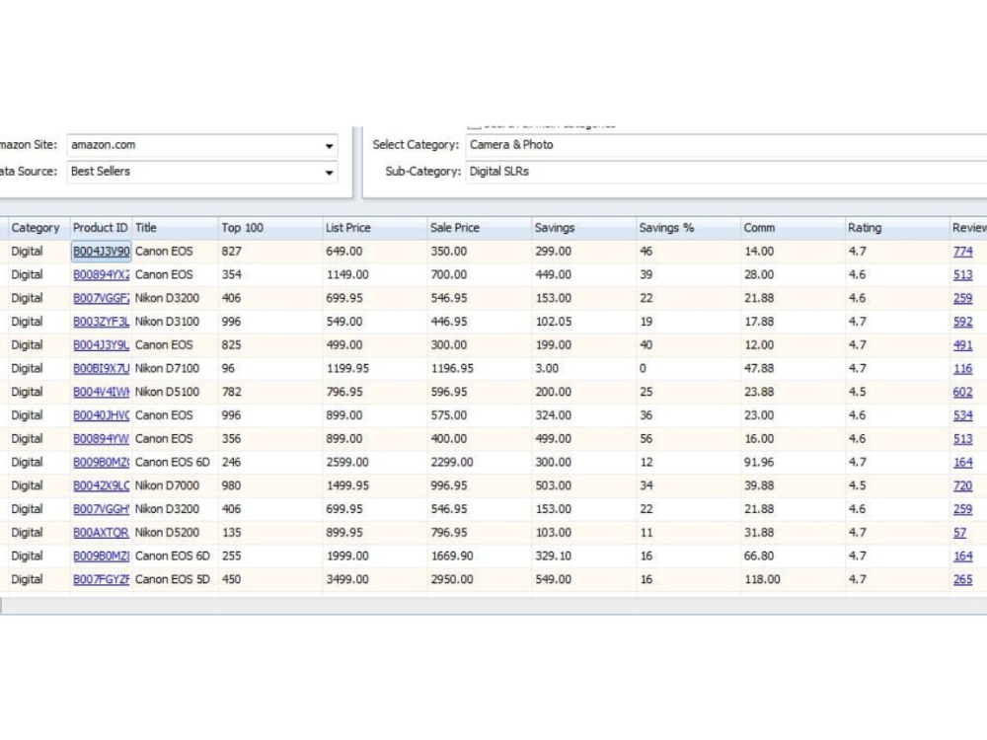Viewport: 987px width, 740px height.
Task: Open product link B003ZYF3L for Nikon D3100
Action: (102, 322)
